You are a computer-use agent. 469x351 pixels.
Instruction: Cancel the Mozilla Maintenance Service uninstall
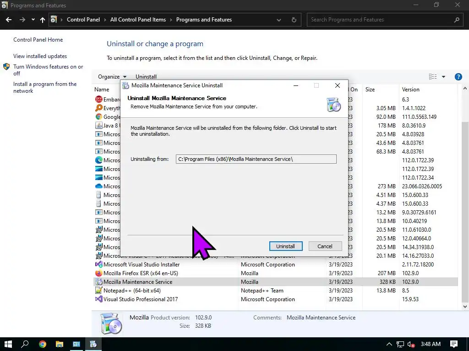[325, 246]
